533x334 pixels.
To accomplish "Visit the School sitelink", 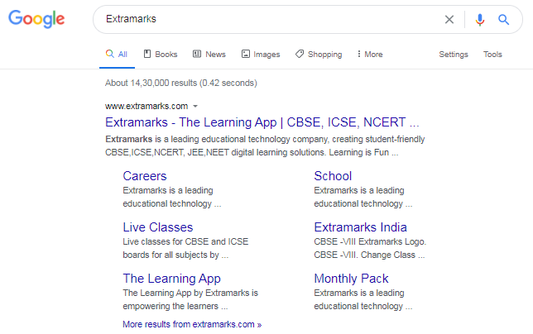I will (x=333, y=176).
